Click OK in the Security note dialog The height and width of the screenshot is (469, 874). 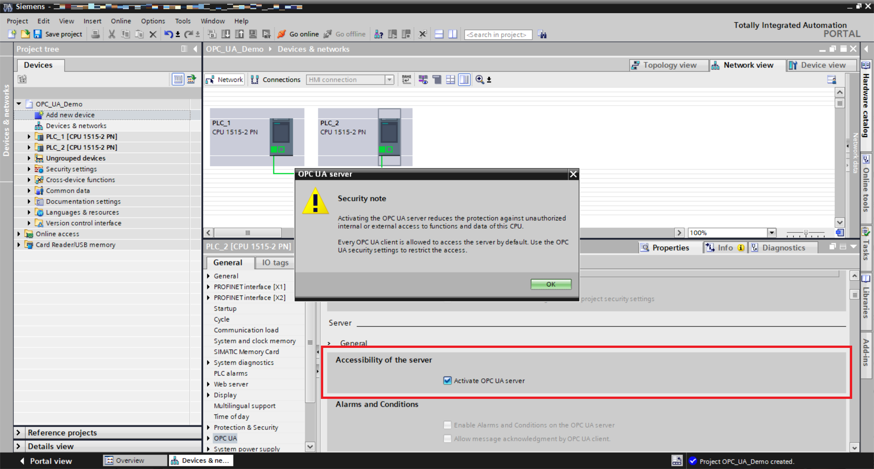tap(551, 284)
